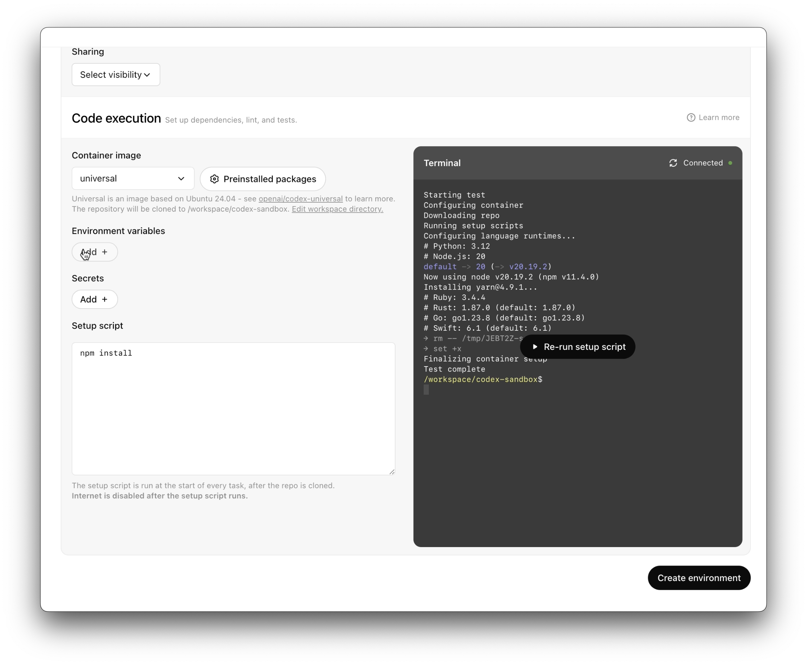Image resolution: width=807 pixels, height=665 pixels.
Task: Add a new secret with Add button
Action: coord(94,300)
